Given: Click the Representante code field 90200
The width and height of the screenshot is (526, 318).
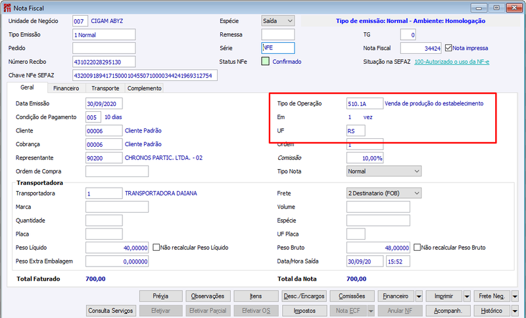Looking at the screenshot, I should pyautogui.click(x=104, y=158).
